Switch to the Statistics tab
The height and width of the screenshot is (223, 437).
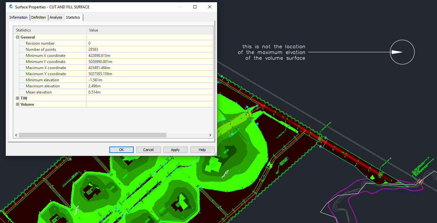pos(73,17)
